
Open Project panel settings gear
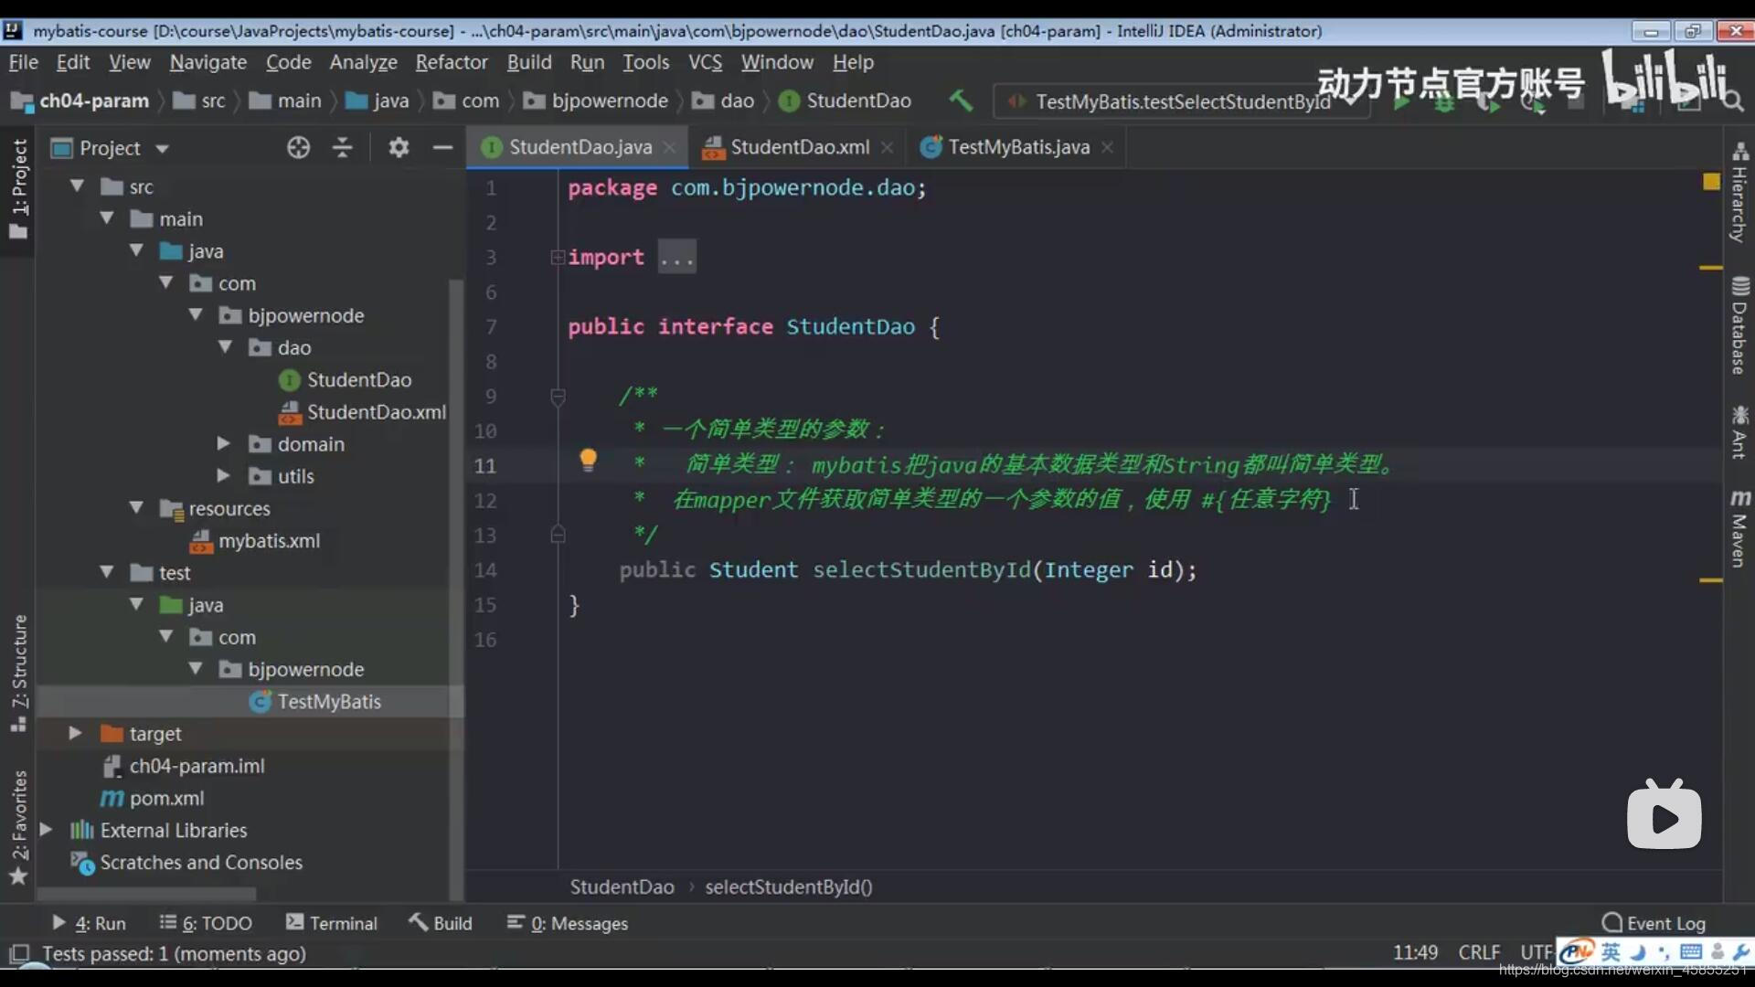[x=399, y=147]
